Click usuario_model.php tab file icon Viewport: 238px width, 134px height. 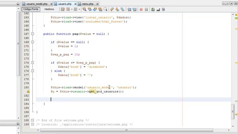click(24, 4)
